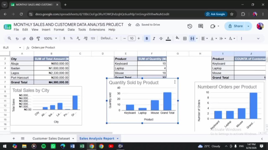Open the all sheets list

point(23,139)
